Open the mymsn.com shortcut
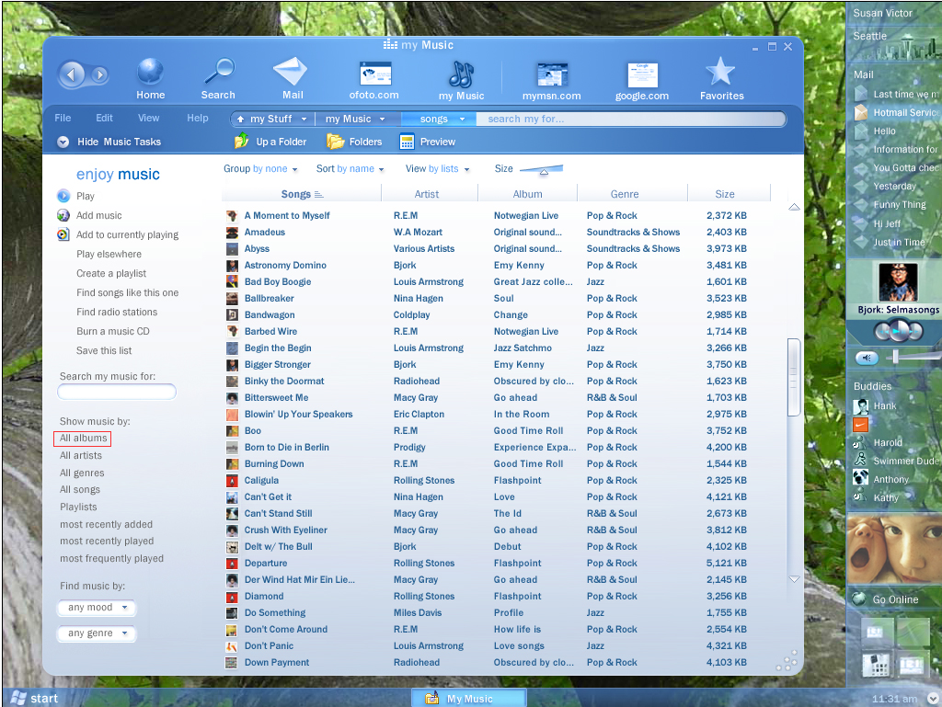 (x=552, y=74)
